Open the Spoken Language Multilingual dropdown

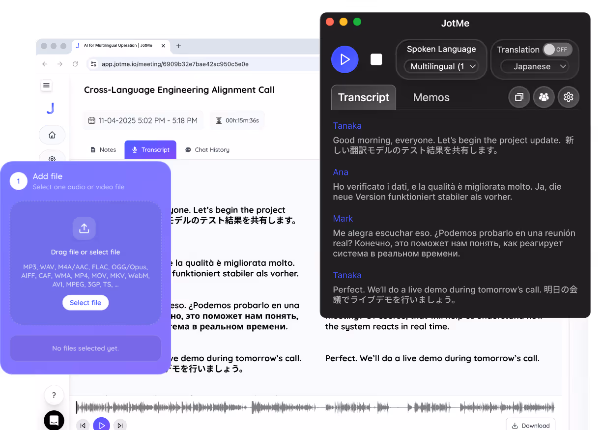pyautogui.click(x=441, y=66)
